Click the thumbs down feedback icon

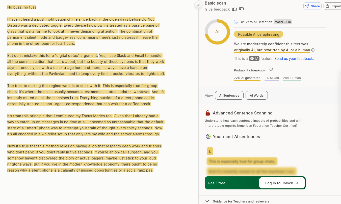click(x=242, y=9)
